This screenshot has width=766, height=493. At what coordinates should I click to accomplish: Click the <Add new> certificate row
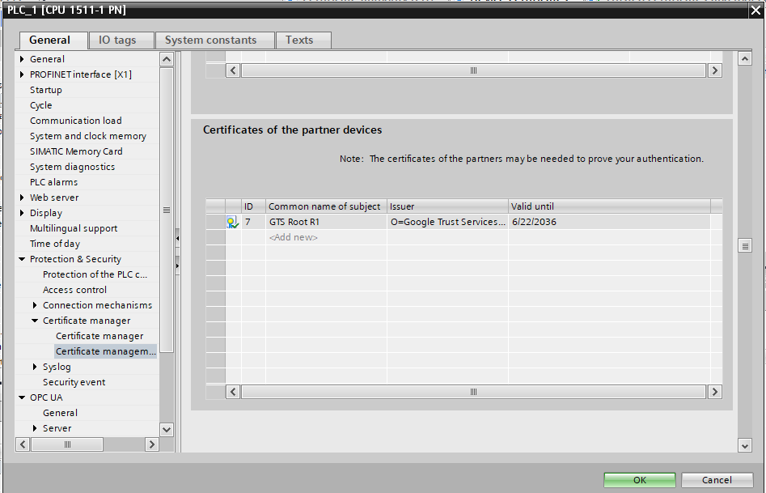[x=294, y=237]
